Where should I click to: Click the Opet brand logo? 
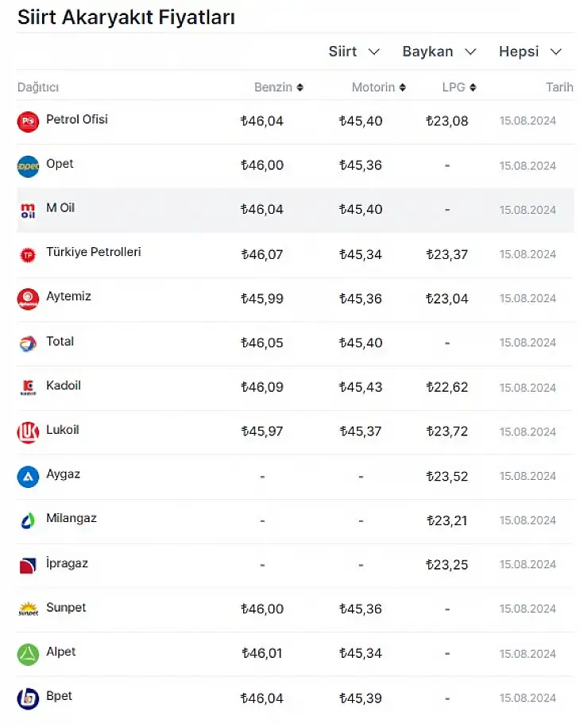(x=28, y=166)
